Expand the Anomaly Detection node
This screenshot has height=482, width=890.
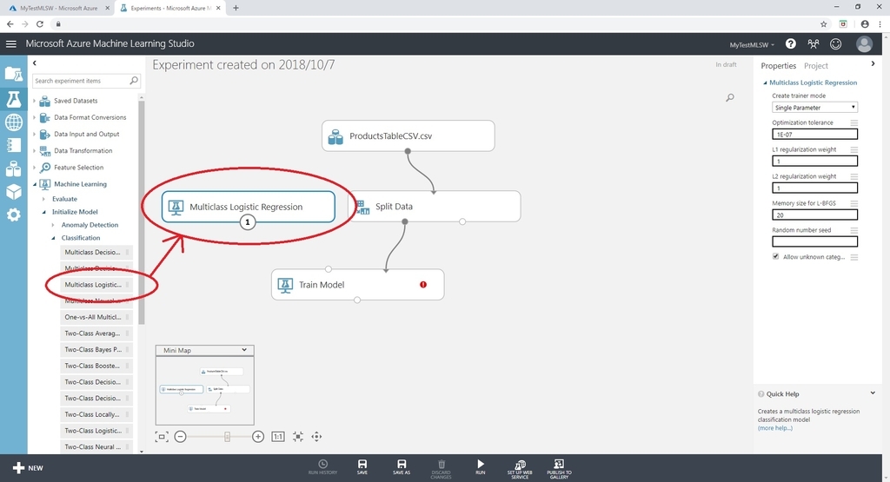pos(53,225)
